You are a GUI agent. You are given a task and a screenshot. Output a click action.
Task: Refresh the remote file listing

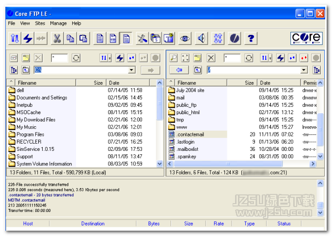[249, 58]
